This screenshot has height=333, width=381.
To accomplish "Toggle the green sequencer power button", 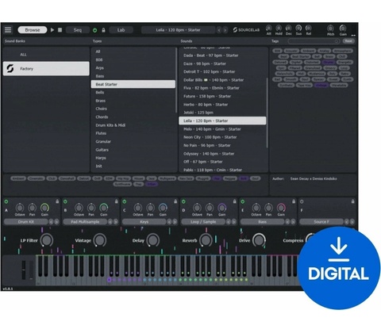I will [94, 30].
